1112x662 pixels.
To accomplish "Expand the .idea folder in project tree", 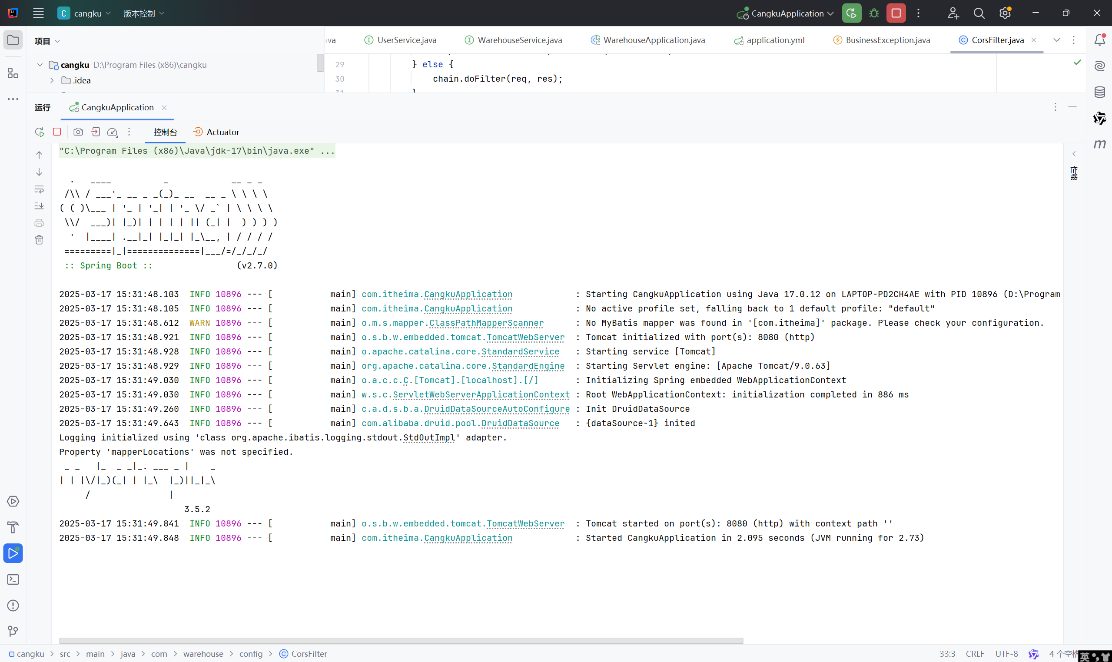I will [x=52, y=81].
